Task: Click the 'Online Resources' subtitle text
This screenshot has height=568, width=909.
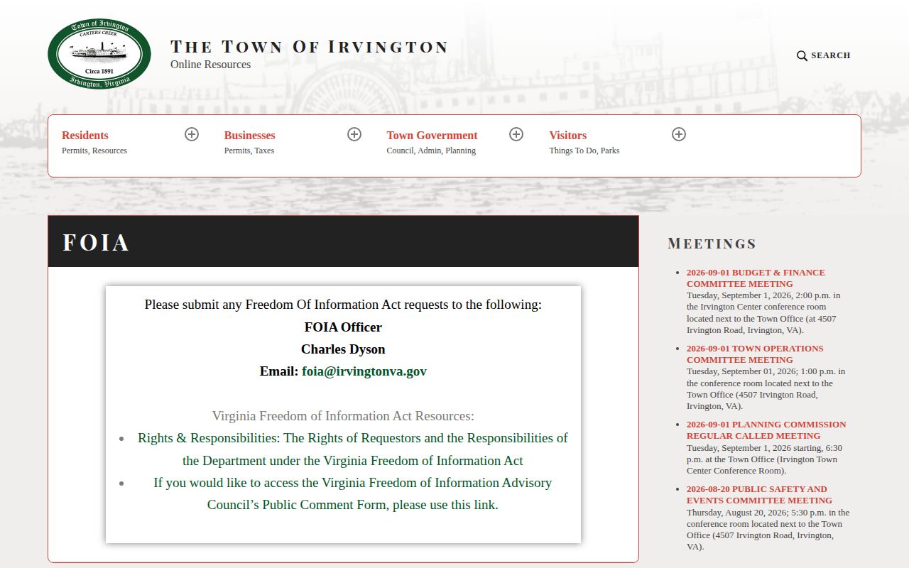Action: point(210,64)
